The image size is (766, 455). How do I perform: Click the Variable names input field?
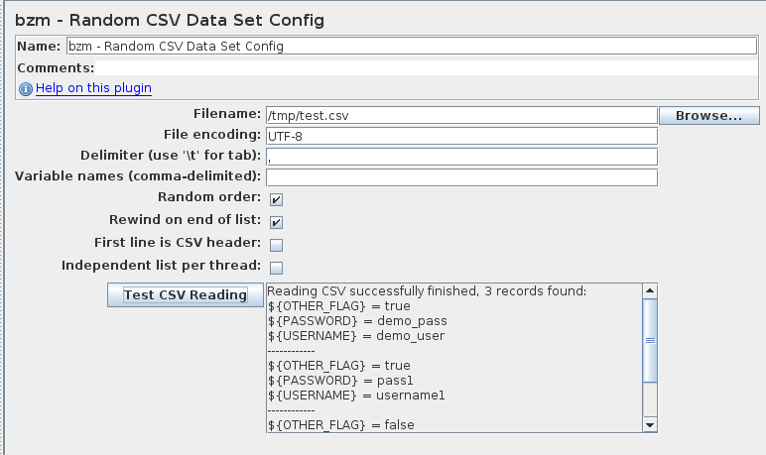(461, 177)
